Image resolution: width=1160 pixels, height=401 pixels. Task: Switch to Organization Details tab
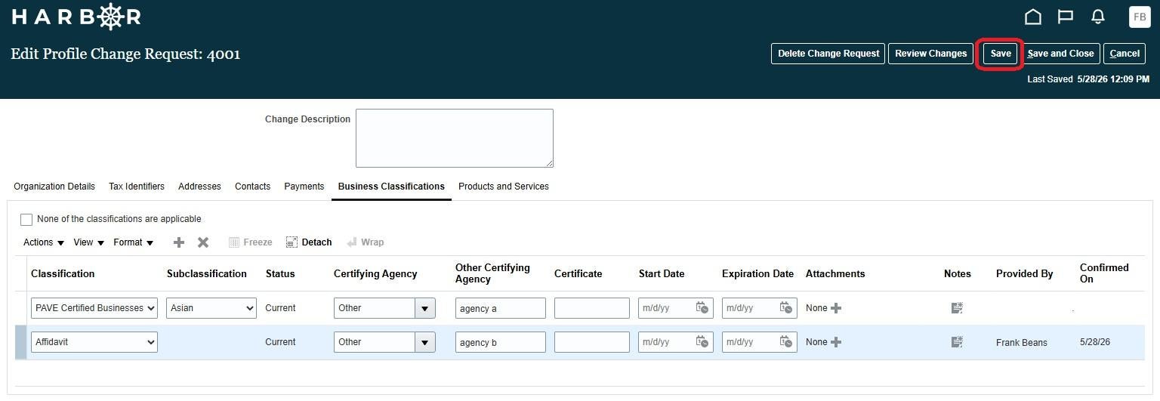[x=54, y=187]
